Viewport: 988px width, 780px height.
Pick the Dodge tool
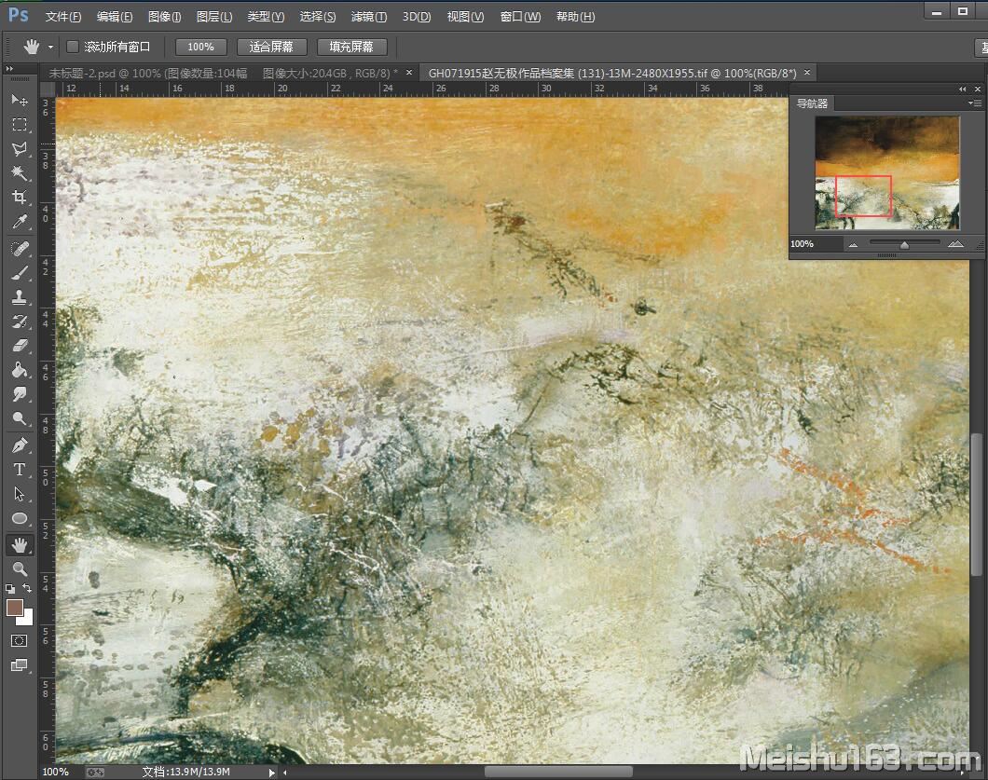tap(20, 418)
